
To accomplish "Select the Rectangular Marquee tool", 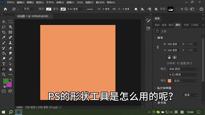I will (10, 22).
